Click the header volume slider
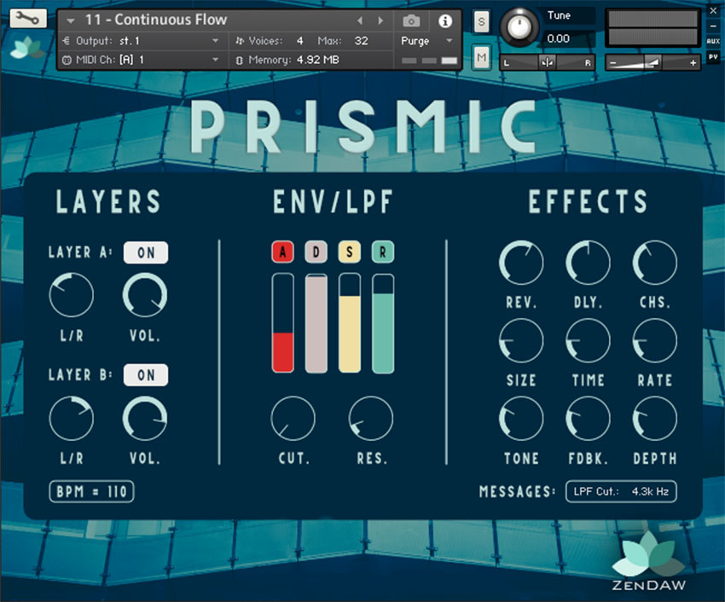 [652, 63]
